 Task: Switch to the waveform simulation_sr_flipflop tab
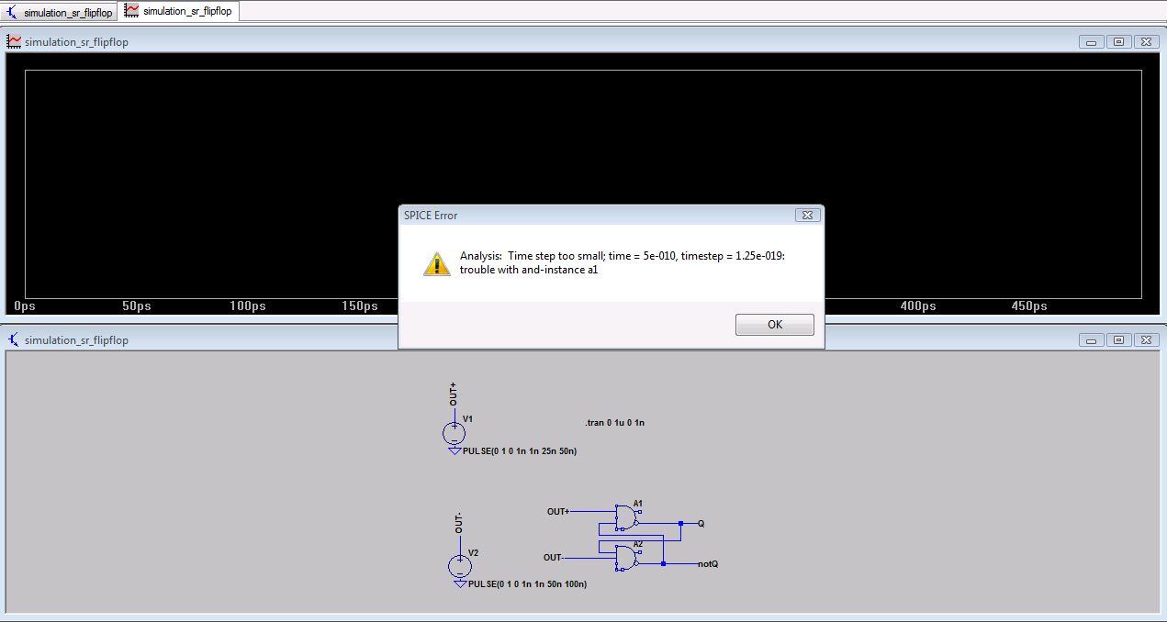[x=179, y=11]
